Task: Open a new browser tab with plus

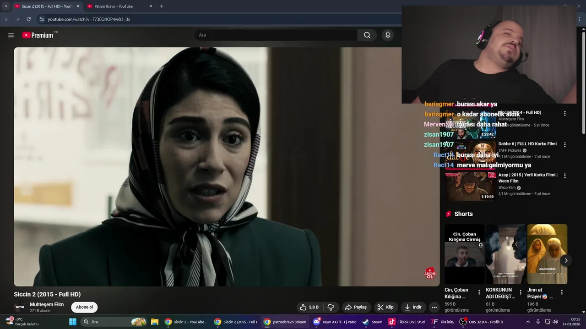Action: [x=162, y=6]
